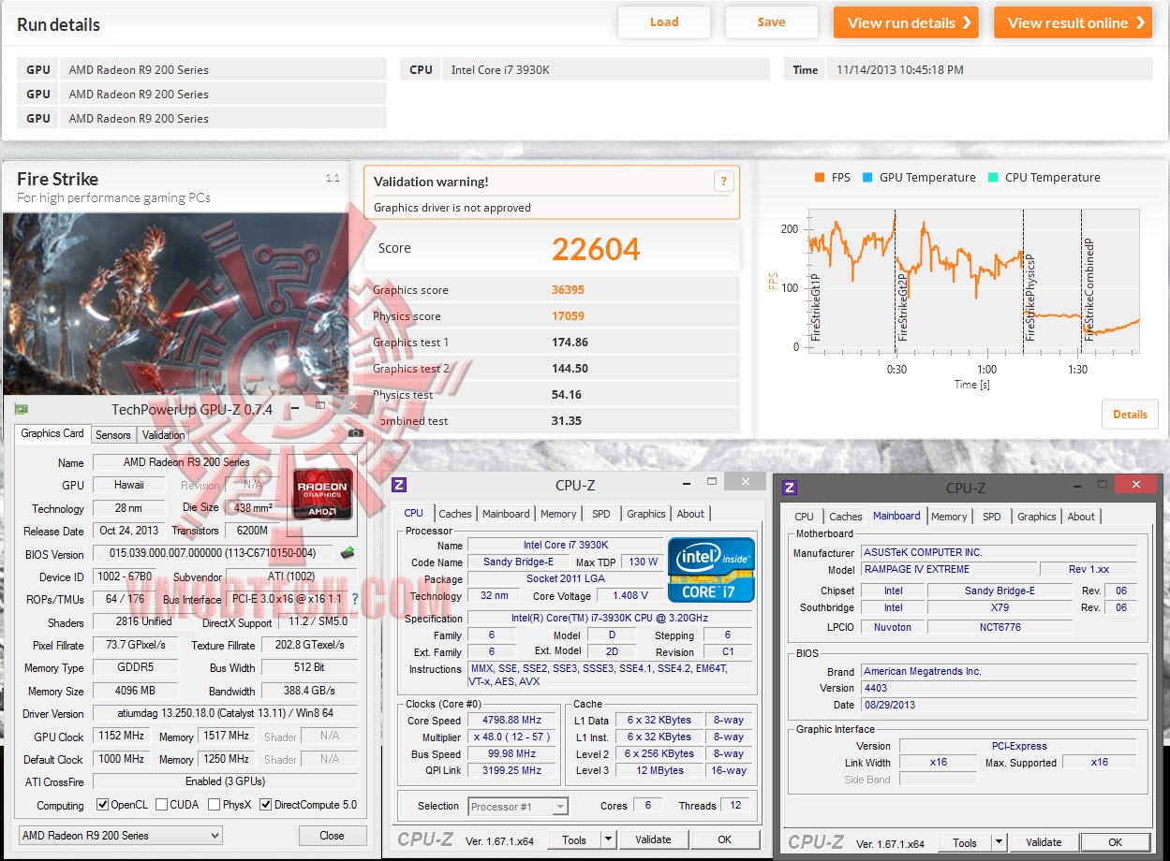
Task: Click the FireStrikePhysicsP marker on the chart
Action: (x=1029, y=298)
